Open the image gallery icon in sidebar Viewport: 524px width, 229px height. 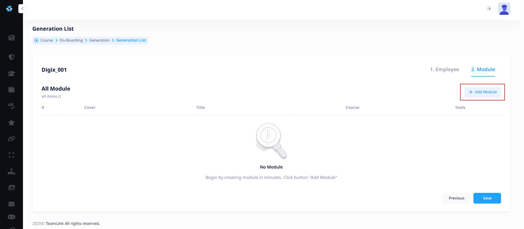11,188
